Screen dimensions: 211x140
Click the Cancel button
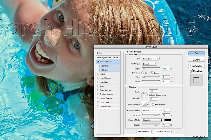[x=196, y=60]
